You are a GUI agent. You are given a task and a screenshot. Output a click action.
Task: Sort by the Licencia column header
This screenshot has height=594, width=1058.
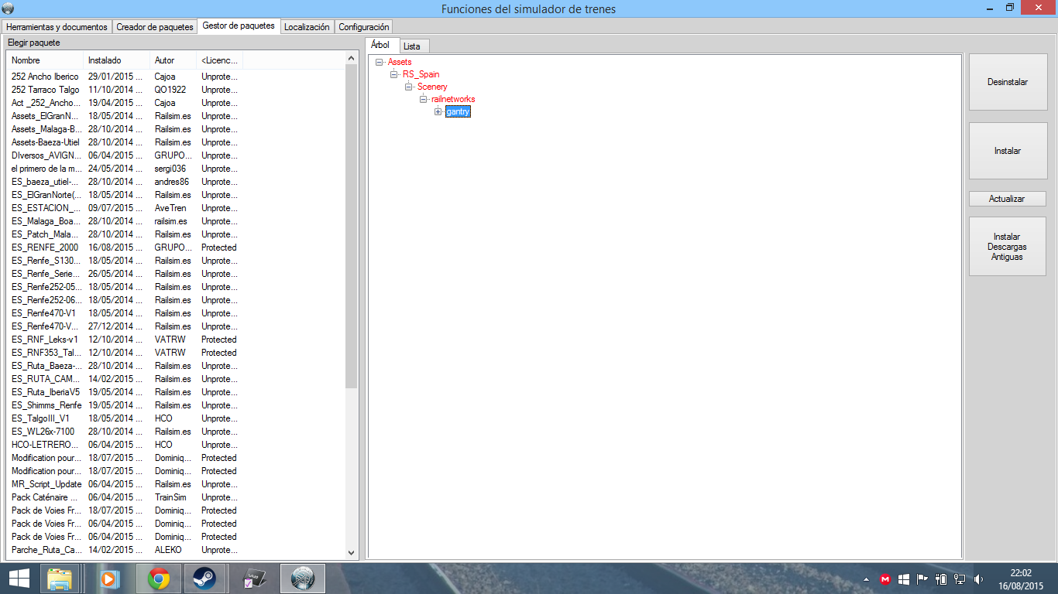pos(220,60)
